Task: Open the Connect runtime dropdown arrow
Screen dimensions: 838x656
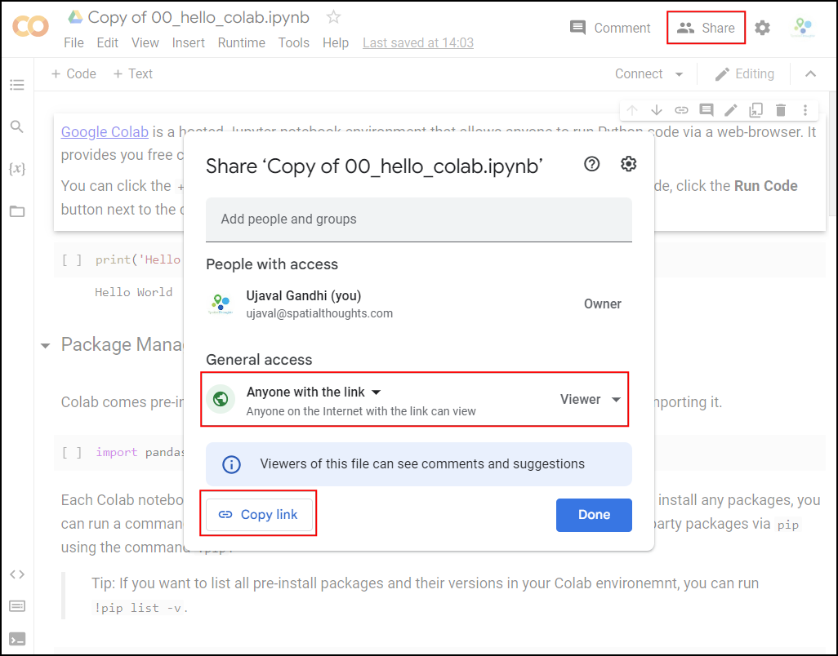Action: pyautogui.click(x=679, y=74)
